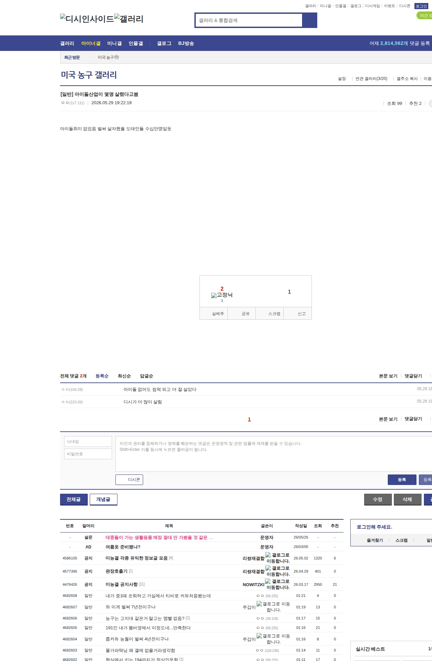The width and height of the screenshot is (432, 661).
Task: Open post 191인 내가 웸비옆에서 이정도네
Action: pyautogui.click(x=148, y=628)
